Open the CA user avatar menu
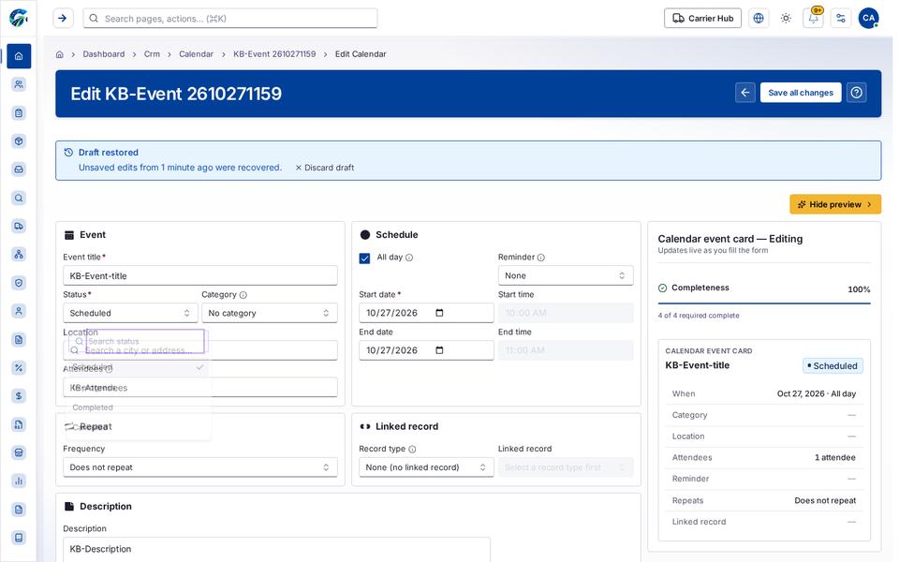 pyautogui.click(x=868, y=19)
